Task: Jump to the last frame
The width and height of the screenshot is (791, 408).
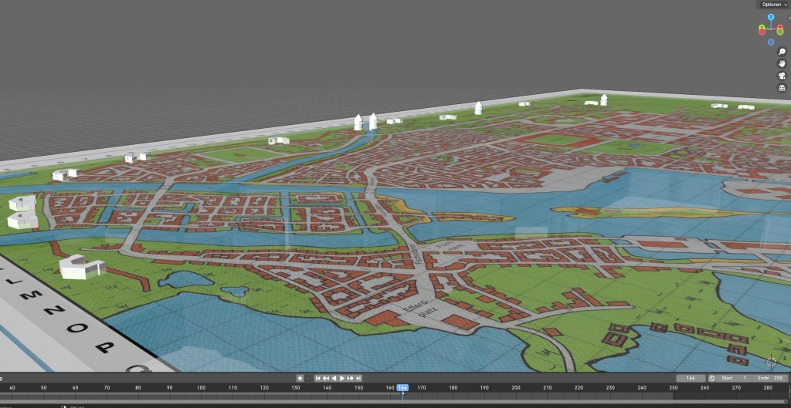Action: pyautogui.click(x=358, y=378)
